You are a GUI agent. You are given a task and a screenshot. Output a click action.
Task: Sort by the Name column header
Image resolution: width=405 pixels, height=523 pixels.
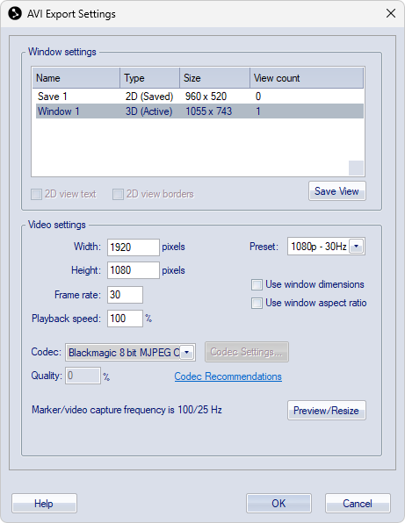76,78
